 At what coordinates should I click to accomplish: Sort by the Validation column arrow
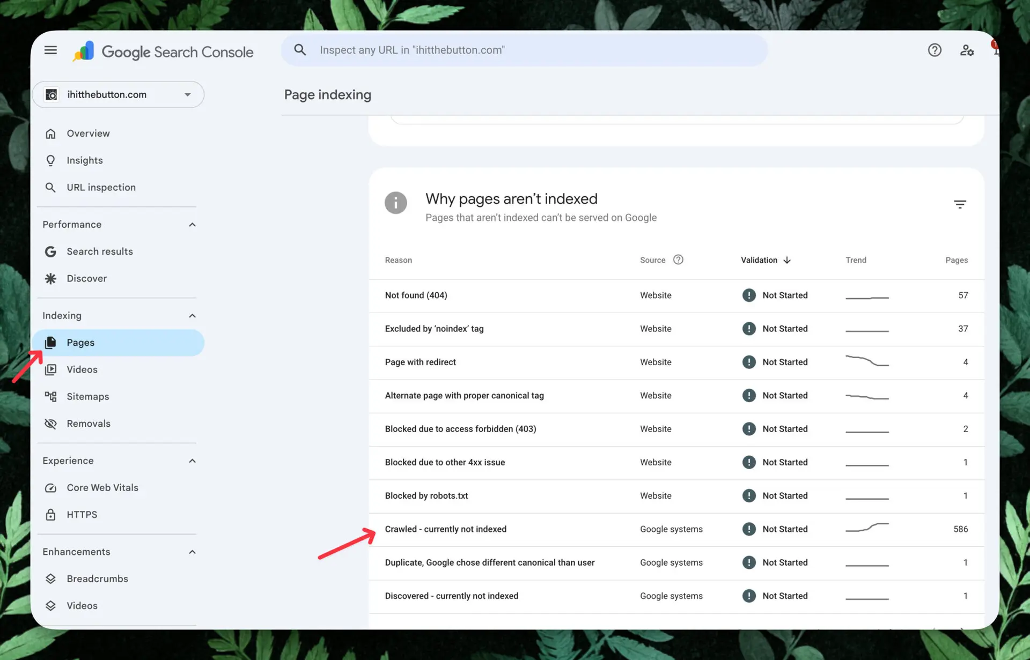[x=787, y=260]
